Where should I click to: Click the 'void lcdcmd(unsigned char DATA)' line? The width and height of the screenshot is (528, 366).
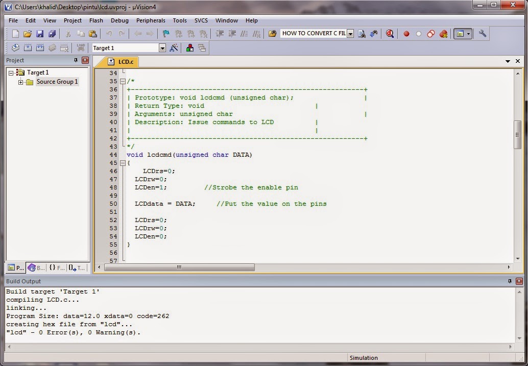pyautogui.click(x=189, y=155)
